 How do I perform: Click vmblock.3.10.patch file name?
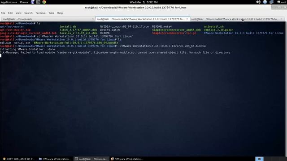click(218, 30)
